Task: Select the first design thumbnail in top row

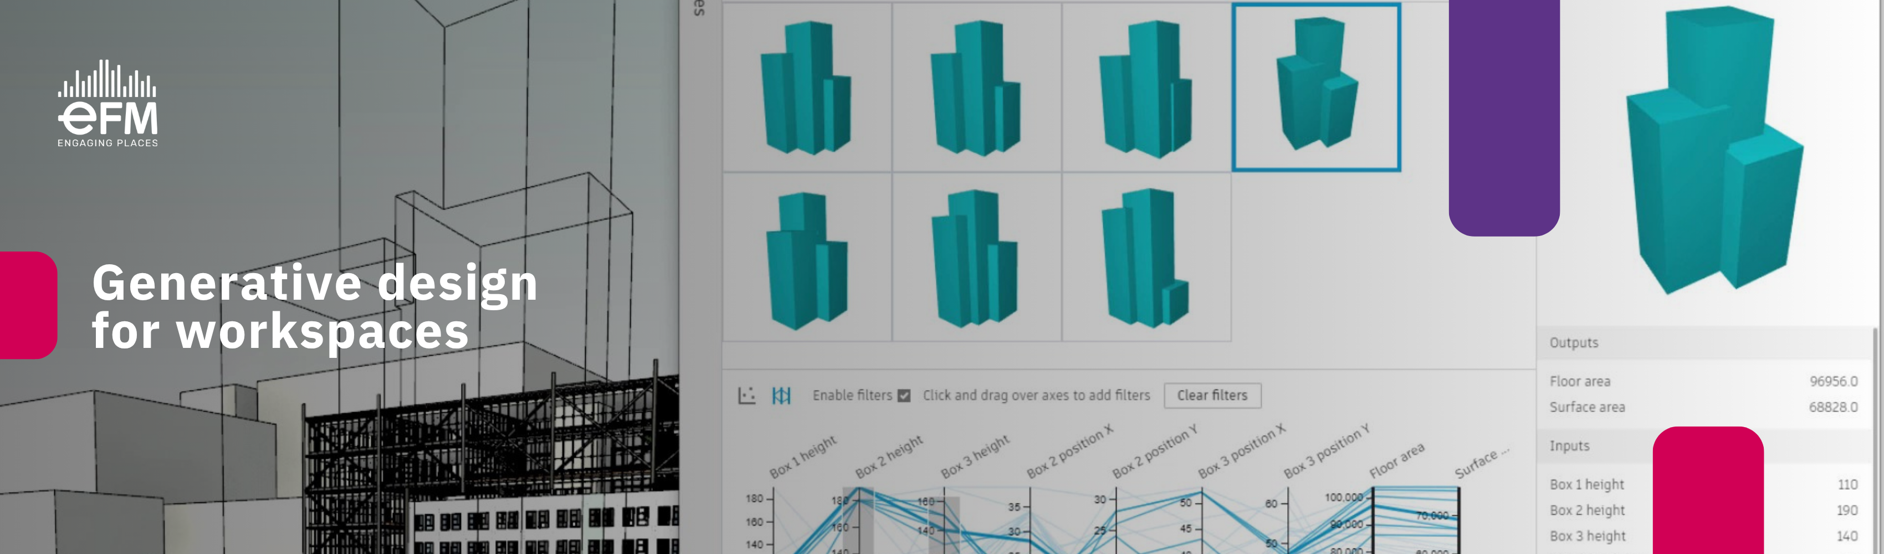Action: click(x=807, y=88)
